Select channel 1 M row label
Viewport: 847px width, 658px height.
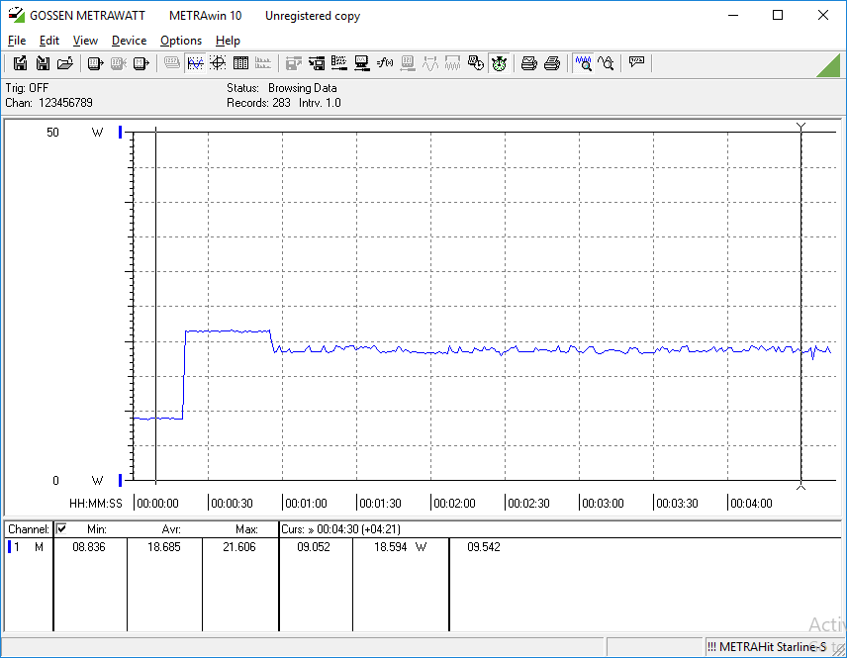[28, 547]
